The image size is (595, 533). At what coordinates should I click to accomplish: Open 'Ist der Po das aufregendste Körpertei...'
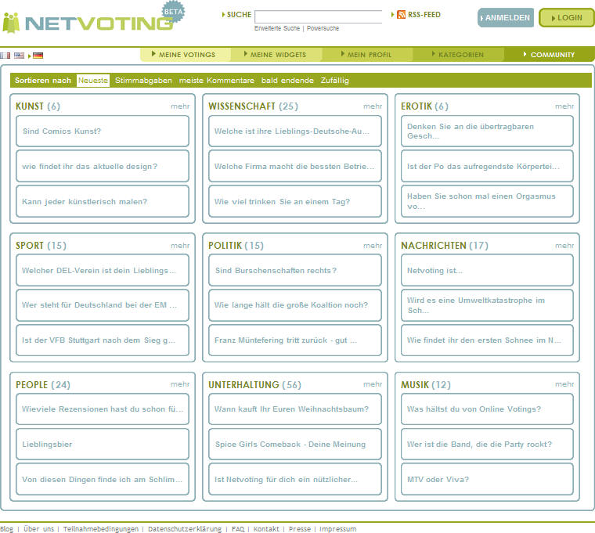tap(487, 166)
